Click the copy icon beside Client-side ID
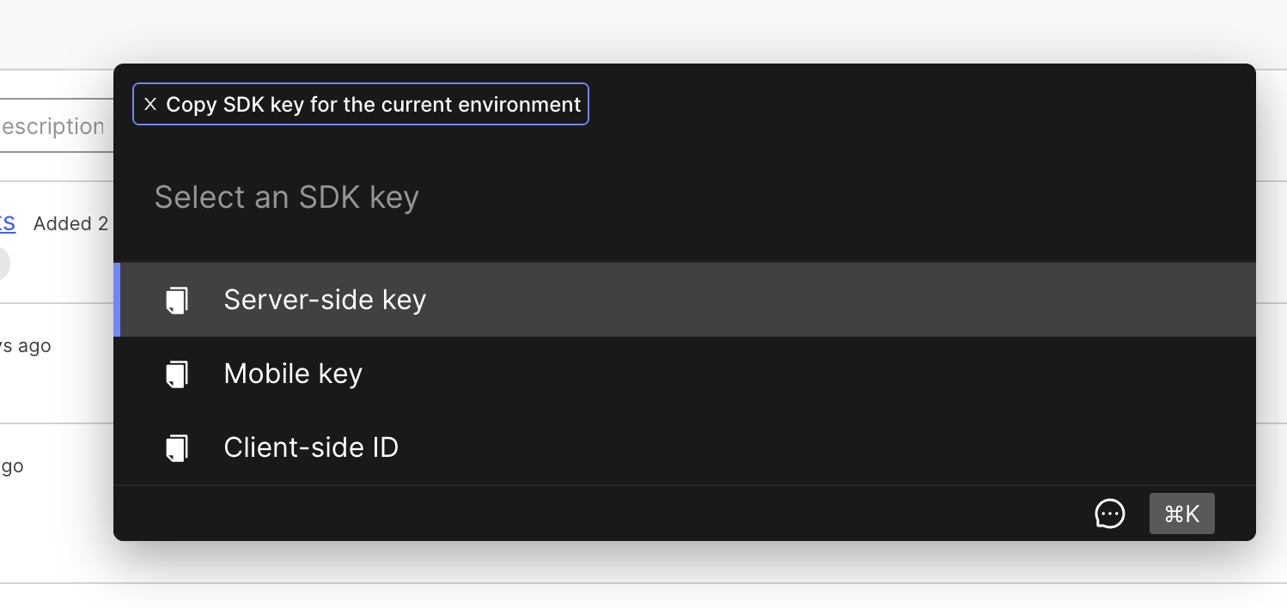This screenshot has height=608, width=1287. [176, 447]
